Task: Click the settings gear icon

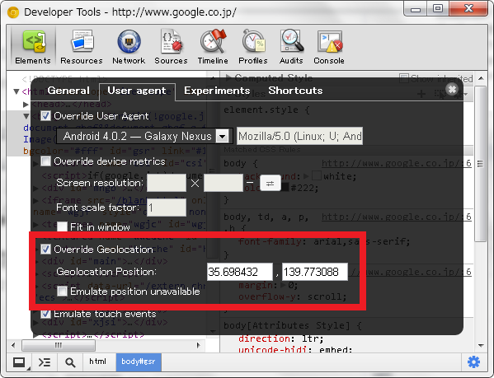Action: (x=473, y=362)
